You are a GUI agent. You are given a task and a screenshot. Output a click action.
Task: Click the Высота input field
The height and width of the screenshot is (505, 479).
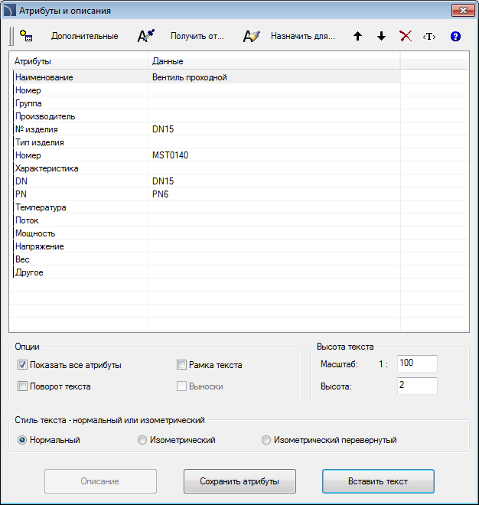417,386
